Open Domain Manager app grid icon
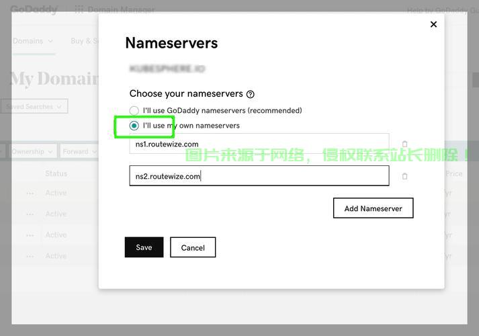Image resolution: width=479 pixels, height=336 pixels. tap(79, 10)
